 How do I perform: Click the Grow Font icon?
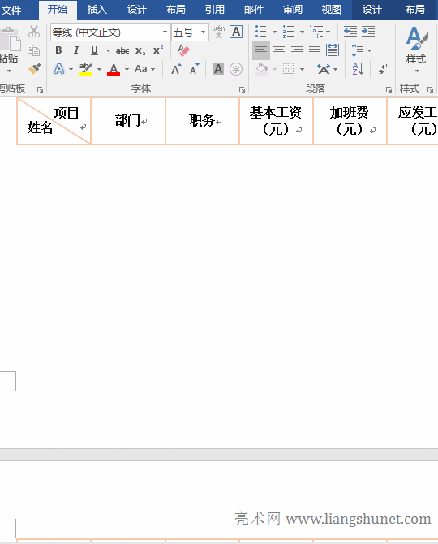click(176, 69)
